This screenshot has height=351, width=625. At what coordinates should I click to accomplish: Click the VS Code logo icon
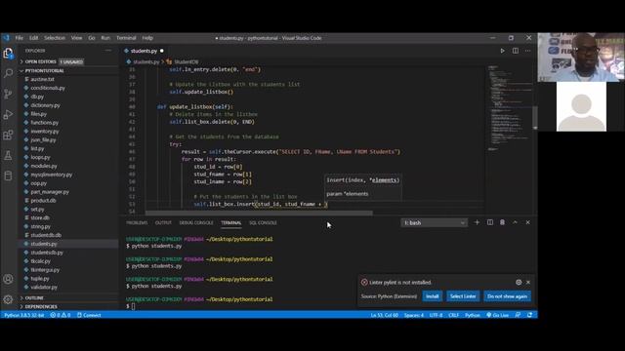point(6,38)
